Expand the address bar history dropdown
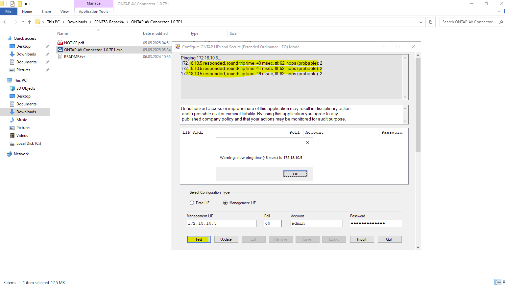The width and height of the screenshot is (505, 285). tap(421, 22)
